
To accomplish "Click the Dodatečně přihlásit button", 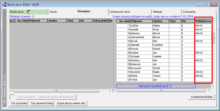I will (202, 97).
